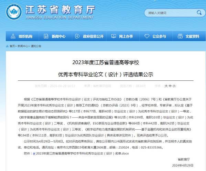
Task: Click the home icon in breadcrumb
Action: pos(7,46)
